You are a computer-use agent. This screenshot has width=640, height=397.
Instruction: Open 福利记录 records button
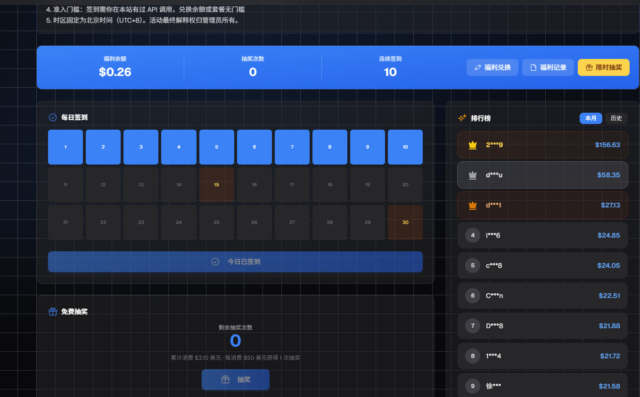548,67
